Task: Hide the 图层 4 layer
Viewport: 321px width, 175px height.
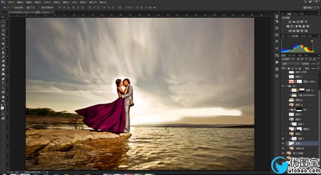Action: (x=283, y=144)
